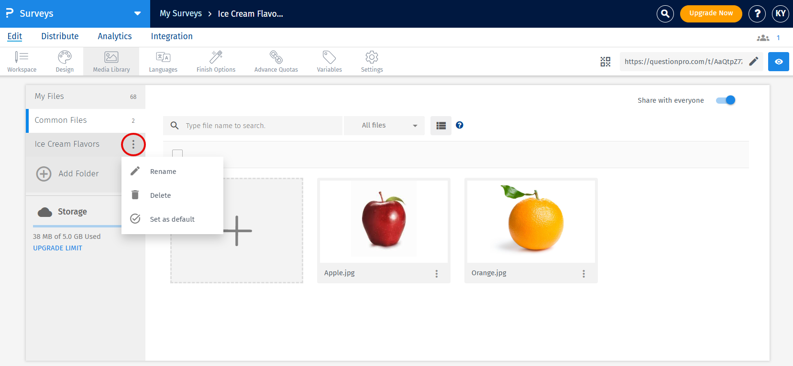Open Advance Quotas tool
The height and width of the screenshot is (366, 793).
[x=276, y=62]
